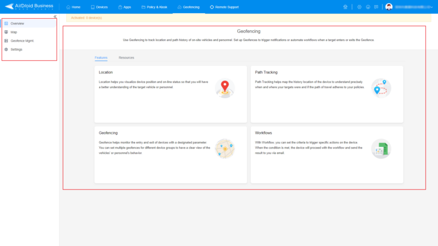The height and width of the screenshot is (246, 438).
Task: Click the Location pin illustration
Action: (x=225, y=88)
